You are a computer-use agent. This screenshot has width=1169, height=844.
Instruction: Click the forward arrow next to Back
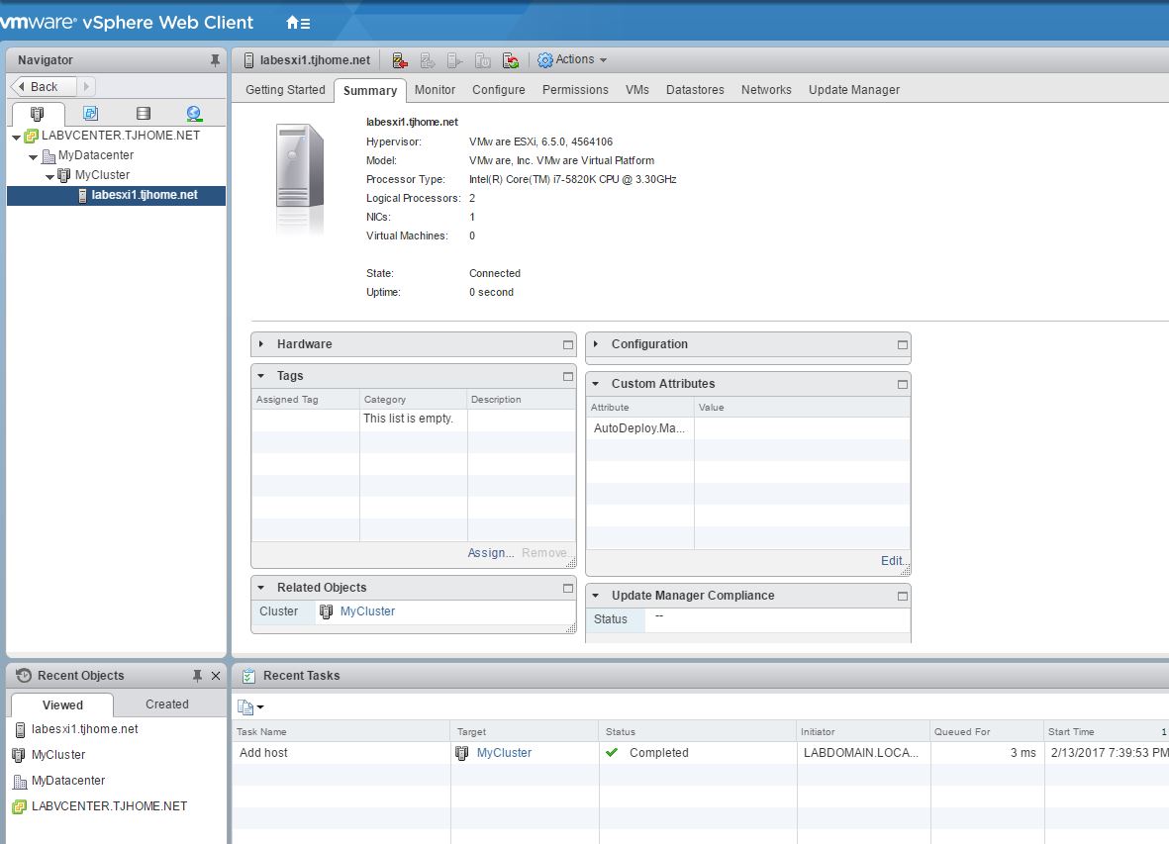coord(86,86)
